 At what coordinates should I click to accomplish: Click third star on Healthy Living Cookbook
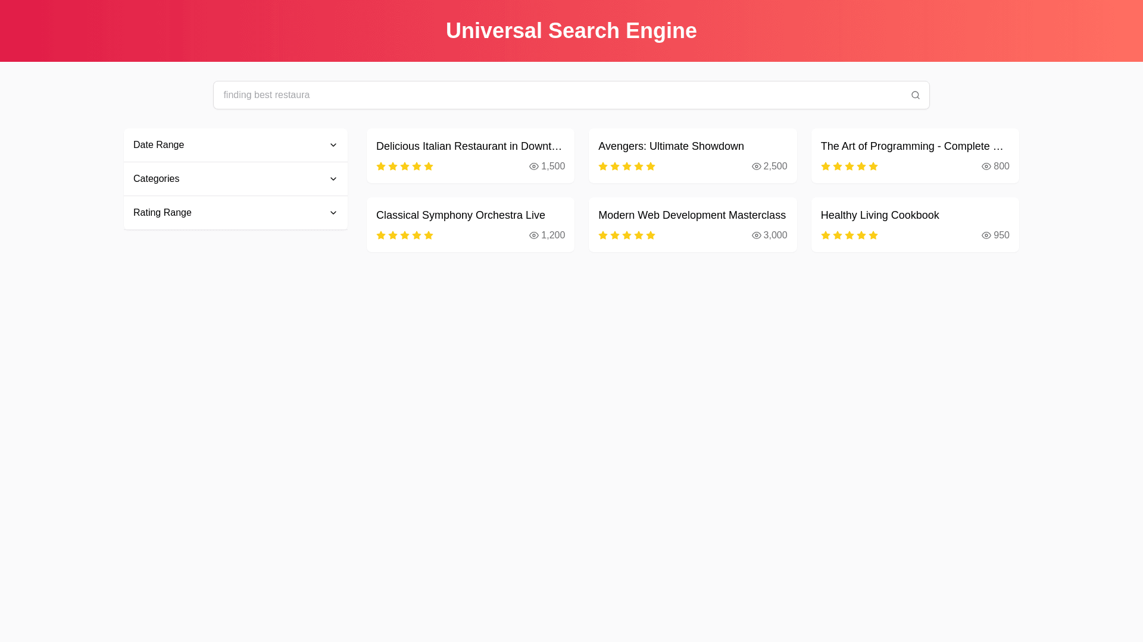[850, 235]
